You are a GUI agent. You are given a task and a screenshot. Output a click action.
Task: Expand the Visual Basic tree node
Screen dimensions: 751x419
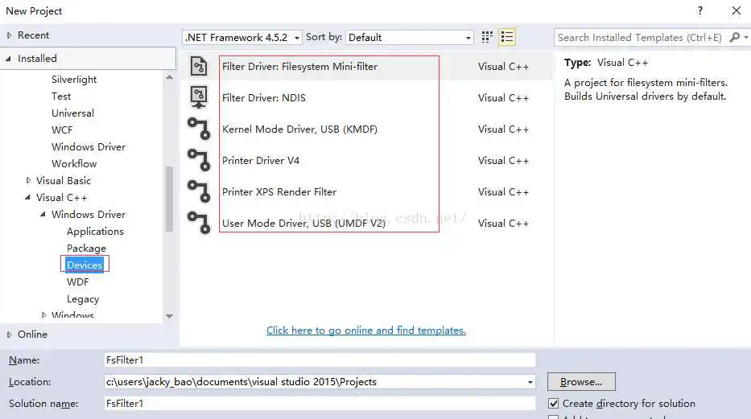pyautogui.click(x=29, y=181)
